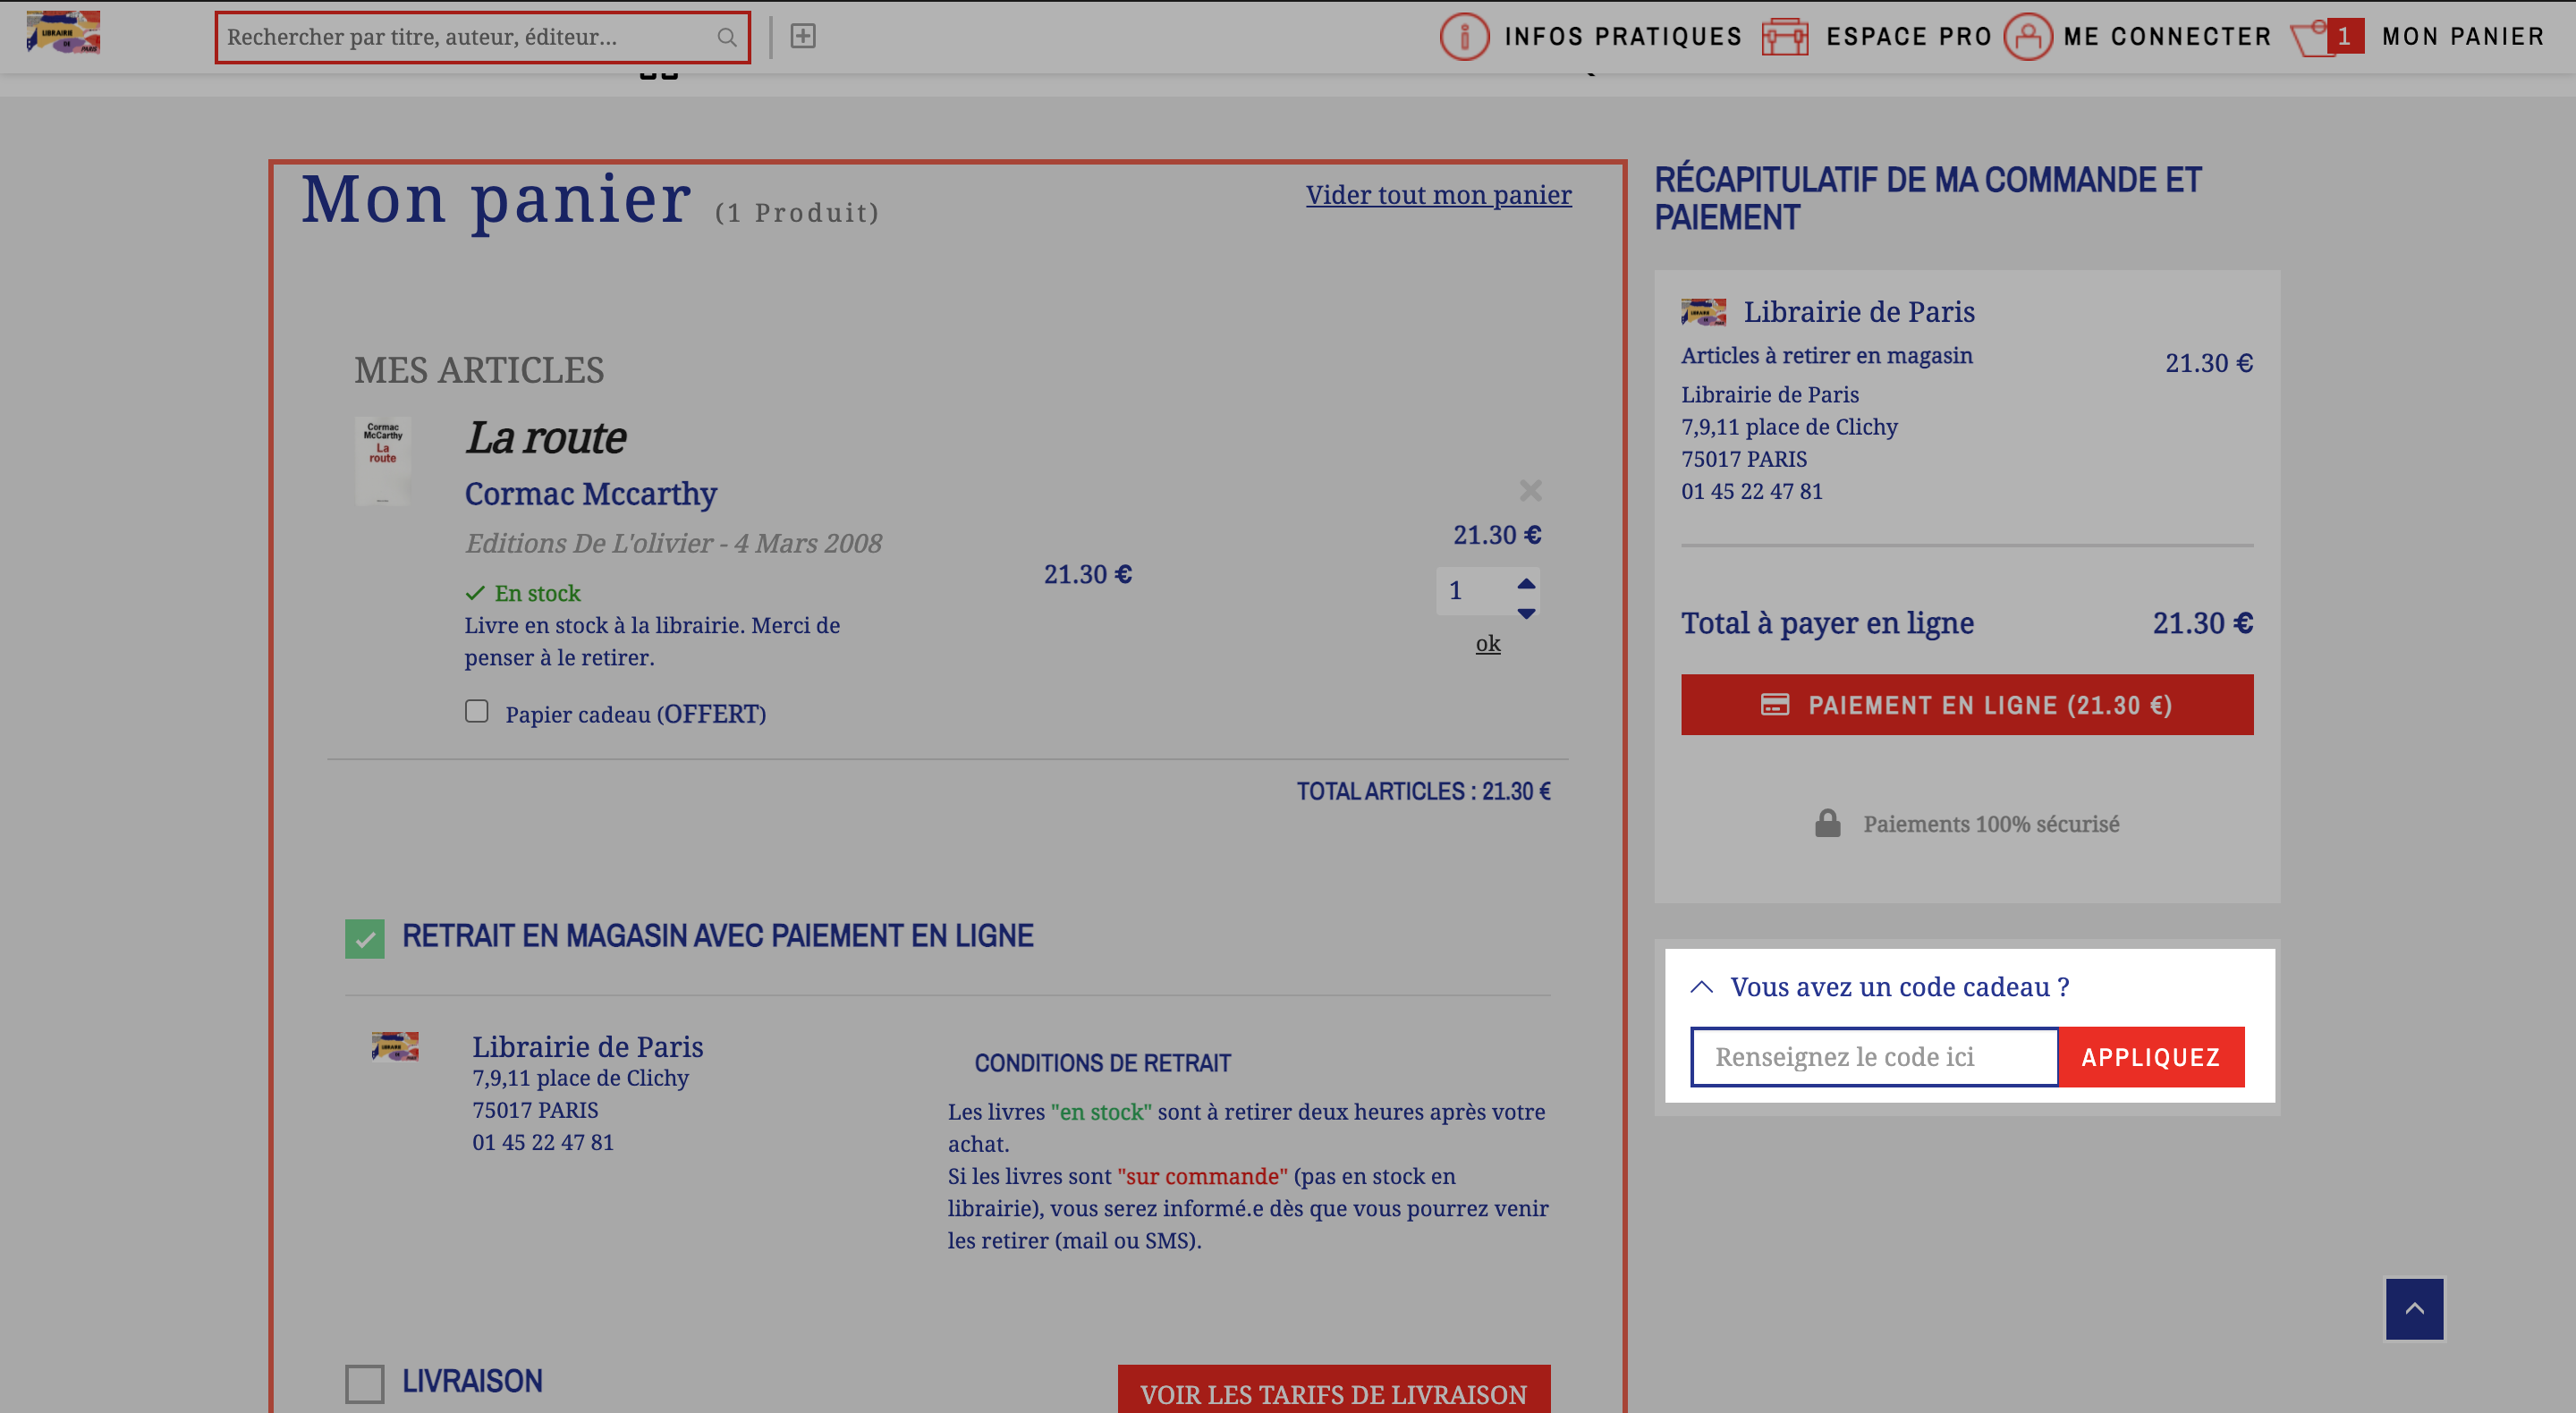This screenshot has width=2576, height=1413.
Task: Click Vider tout mon panier link
Action: click(x=1438, y=195)
